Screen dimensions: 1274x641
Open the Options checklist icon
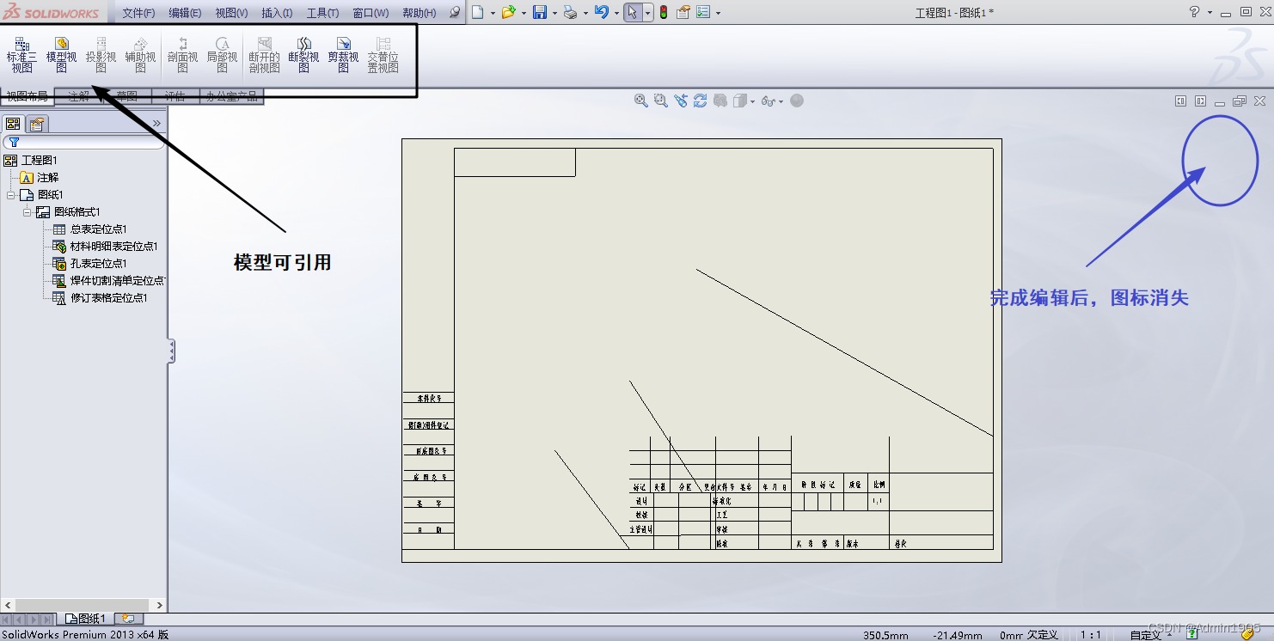tap(703, 12)
